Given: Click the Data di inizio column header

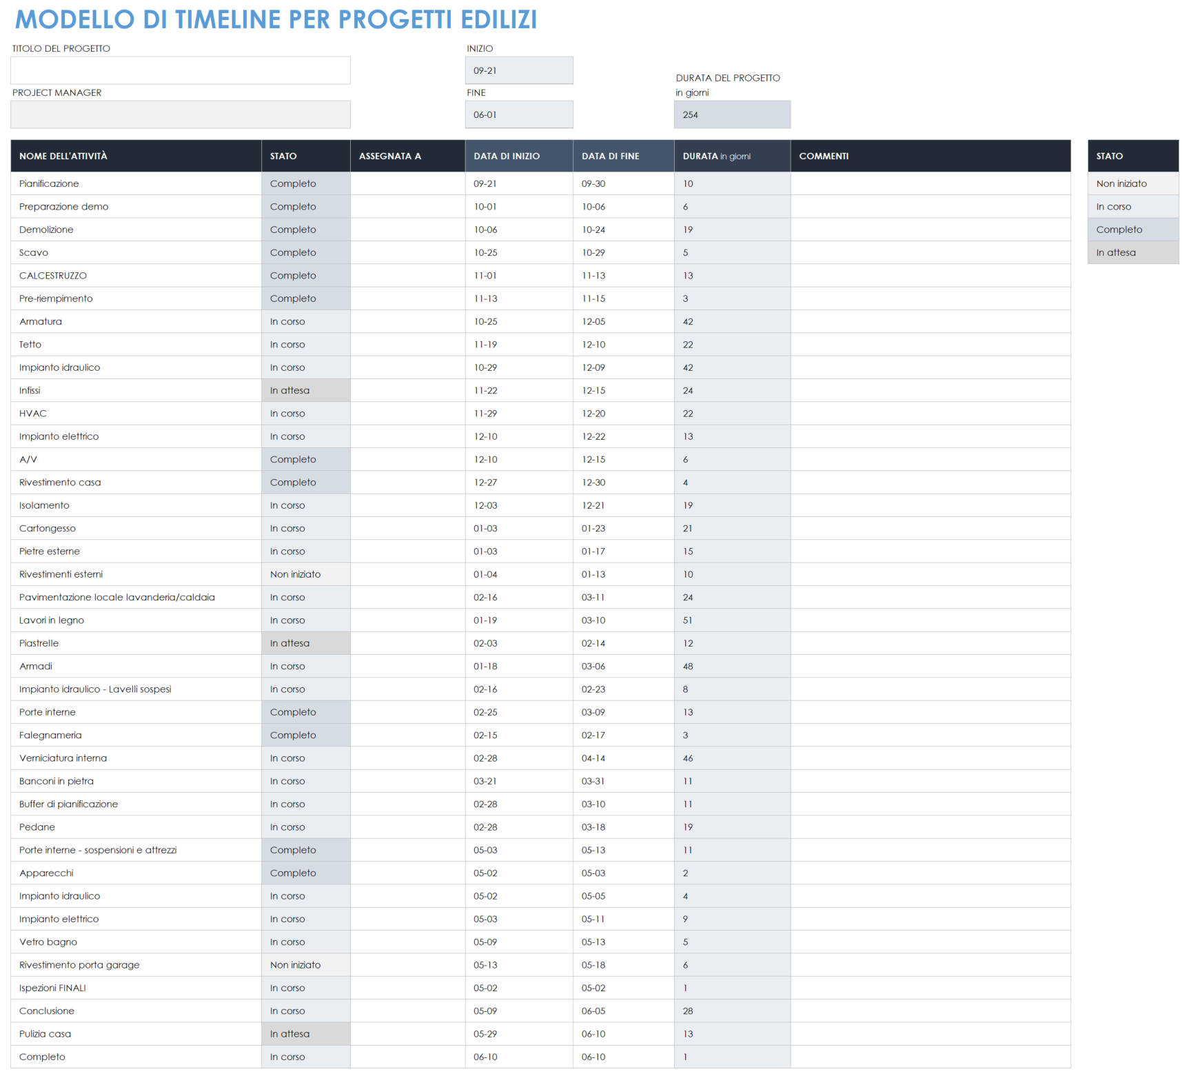Looking at the screenshot, I should click(x=519, y=156).
